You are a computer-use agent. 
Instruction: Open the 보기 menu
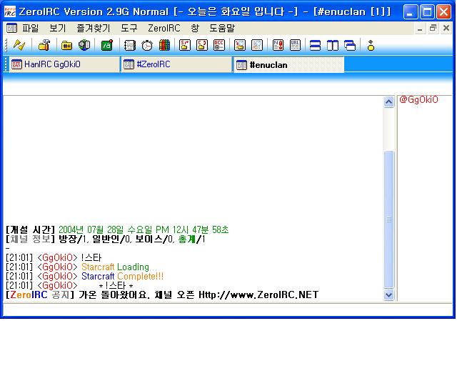click(58, 28)
